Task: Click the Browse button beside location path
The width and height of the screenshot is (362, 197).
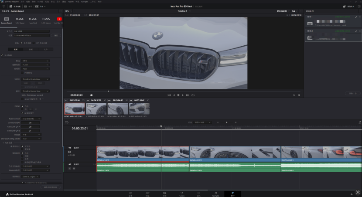Action: tap(55, 35)
